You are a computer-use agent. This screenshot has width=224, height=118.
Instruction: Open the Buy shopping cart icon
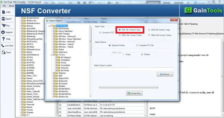pyautogui.click(x=4, y=25)
